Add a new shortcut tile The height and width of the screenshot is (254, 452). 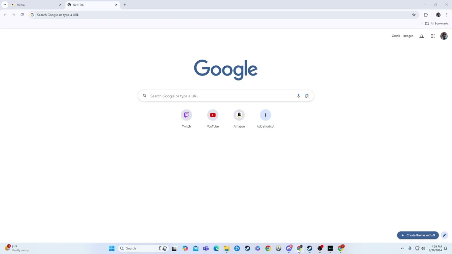tap(266, 119)
